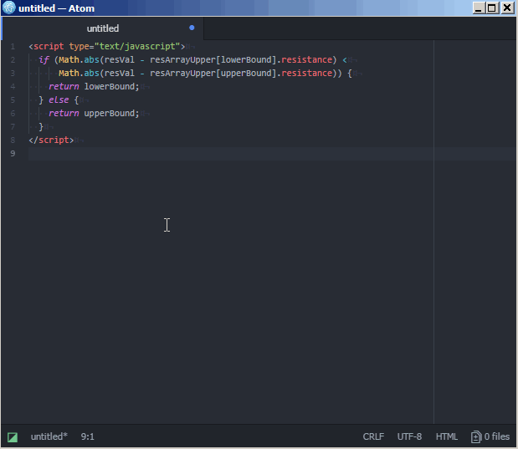Click line number 5 in gutter
518x449 pixels.
(x=13, y=100)
